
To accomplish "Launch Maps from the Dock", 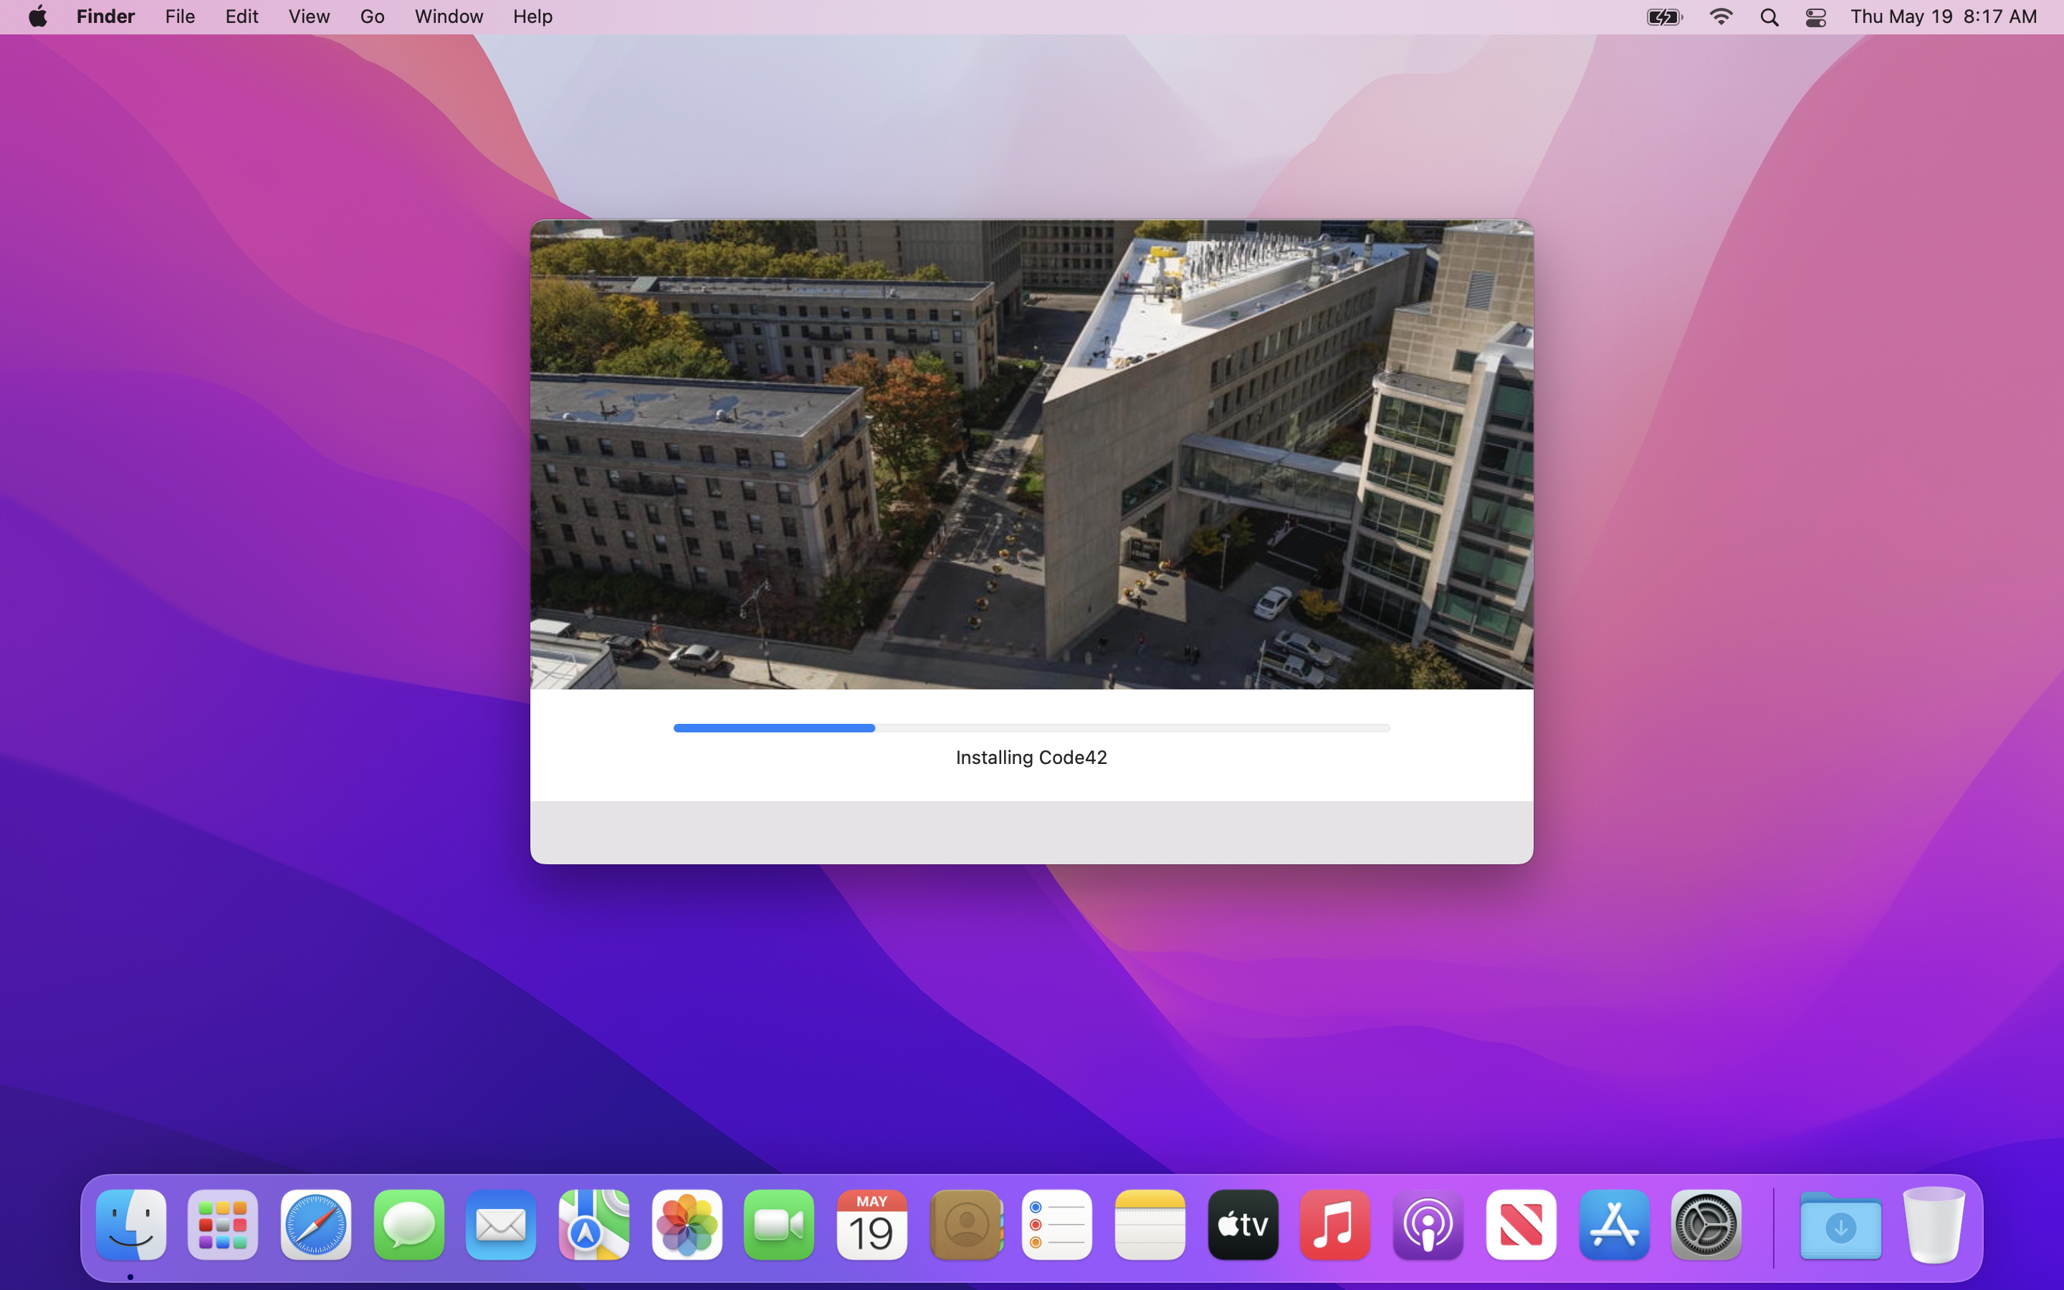I will click(593, 1224).
